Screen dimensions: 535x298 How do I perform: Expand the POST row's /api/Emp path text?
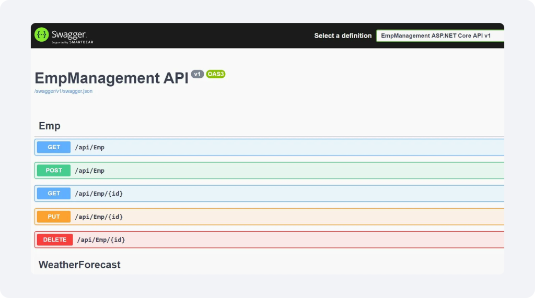click(x=90, y=171)
